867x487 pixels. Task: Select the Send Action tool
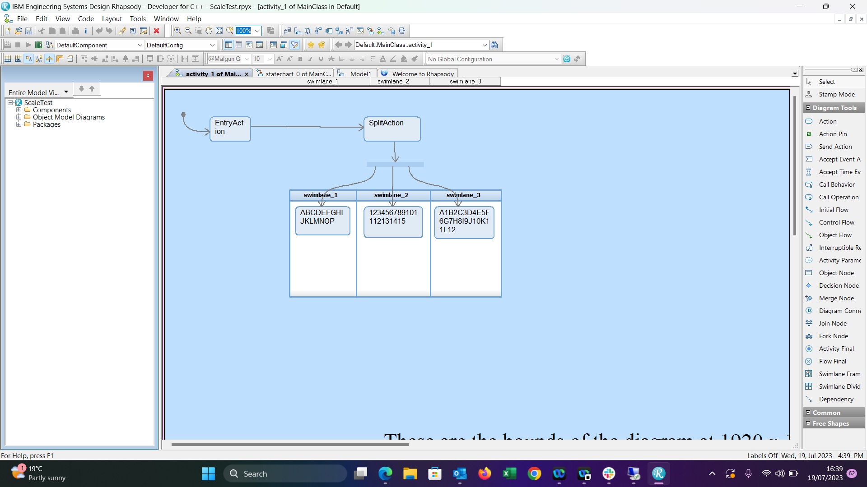click(835, 147)
